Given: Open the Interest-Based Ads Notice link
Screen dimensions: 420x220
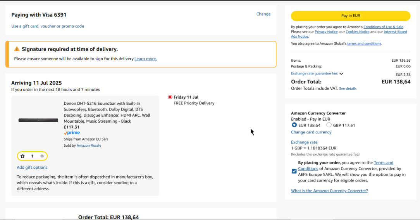Looking at the screenshot, I should 395,32.
